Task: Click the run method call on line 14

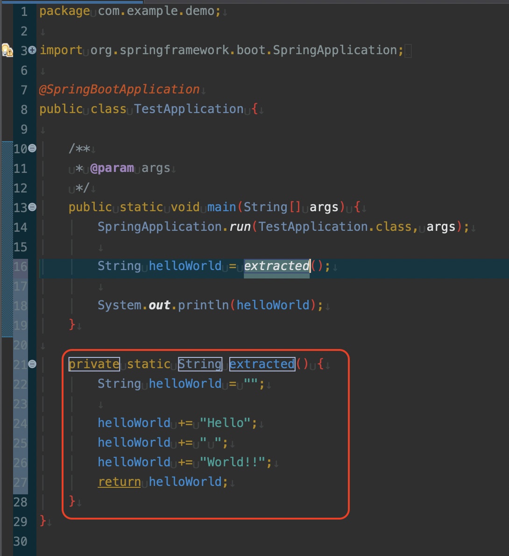Action: [240, 227]
